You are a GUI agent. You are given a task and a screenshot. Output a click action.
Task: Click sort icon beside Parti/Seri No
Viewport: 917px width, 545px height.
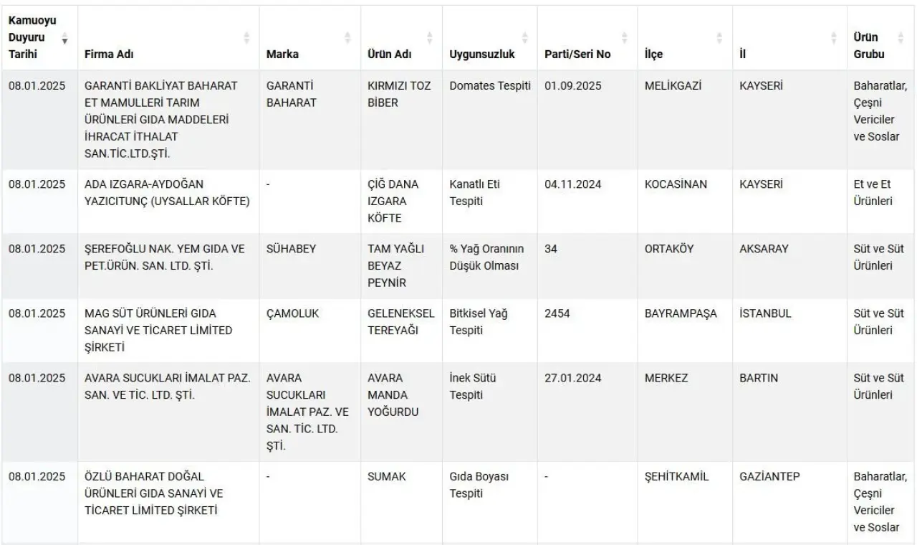[624, 37]
